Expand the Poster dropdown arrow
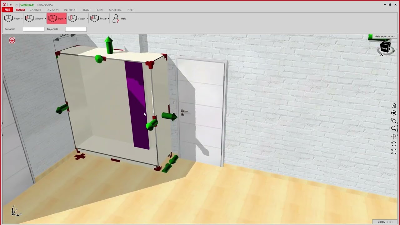This screenshot has width=400, height=225. (108, 19)
